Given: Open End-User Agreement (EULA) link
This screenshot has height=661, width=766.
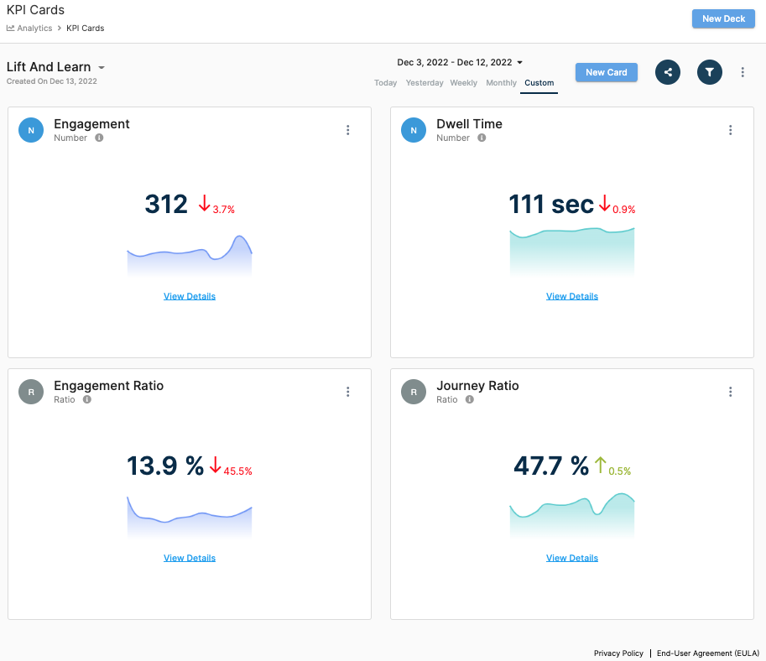Looking at the screenshot, I should pyautogui.click(x=708, y=653).
